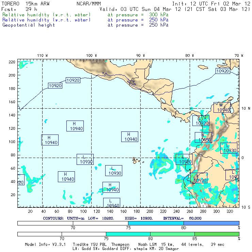Click the 'INTERVAL= 60.000' text
The height and width of the screenshot is (252, 252).
[x=182, y=218]
